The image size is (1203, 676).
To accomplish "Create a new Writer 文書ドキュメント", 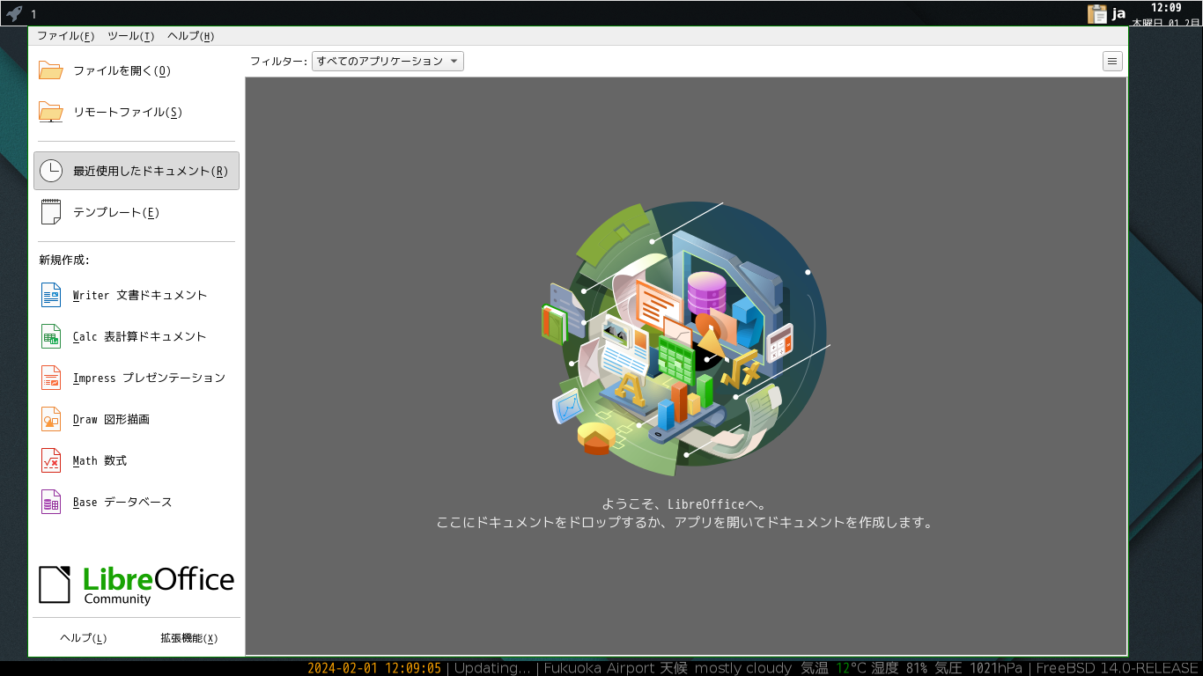I will click(140, 296).
